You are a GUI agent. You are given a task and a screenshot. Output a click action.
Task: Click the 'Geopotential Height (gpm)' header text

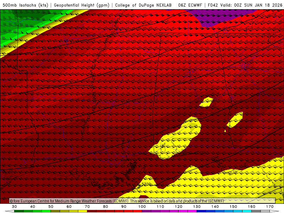82,5
